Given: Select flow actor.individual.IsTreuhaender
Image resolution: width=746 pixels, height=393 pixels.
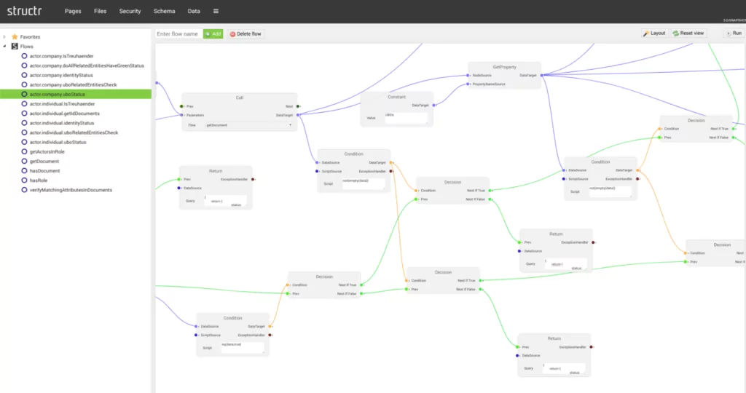Looking at the screenshot, I should click(x=62, y=103).
